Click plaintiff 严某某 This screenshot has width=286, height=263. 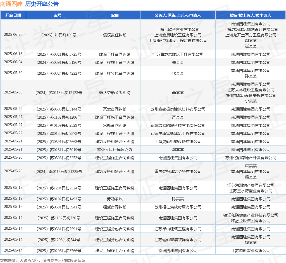(178, 117)
